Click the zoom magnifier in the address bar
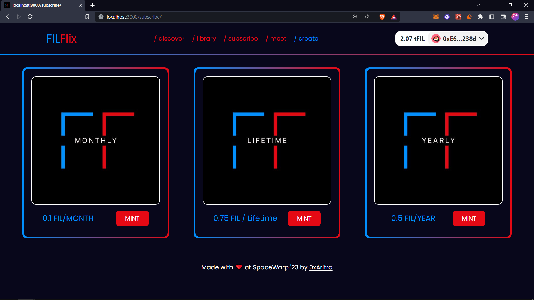The height and width of the screenshot is (300, 534). (x=355, y=17)
